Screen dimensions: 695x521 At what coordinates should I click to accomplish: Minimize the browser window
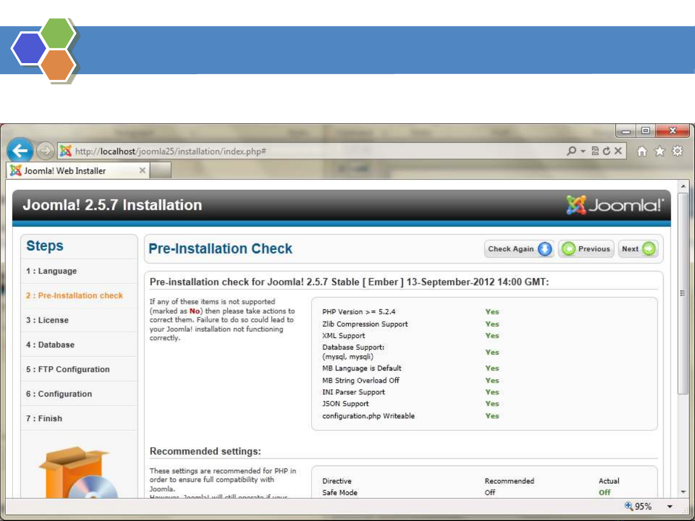tap(626, 131)
